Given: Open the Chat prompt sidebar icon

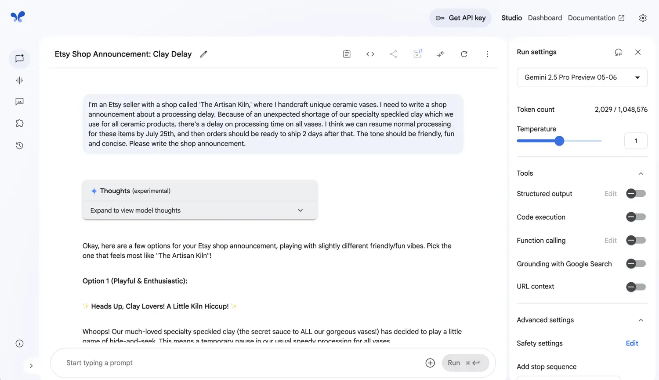Looking at the screenshot, I should click(x=19, y=59).
